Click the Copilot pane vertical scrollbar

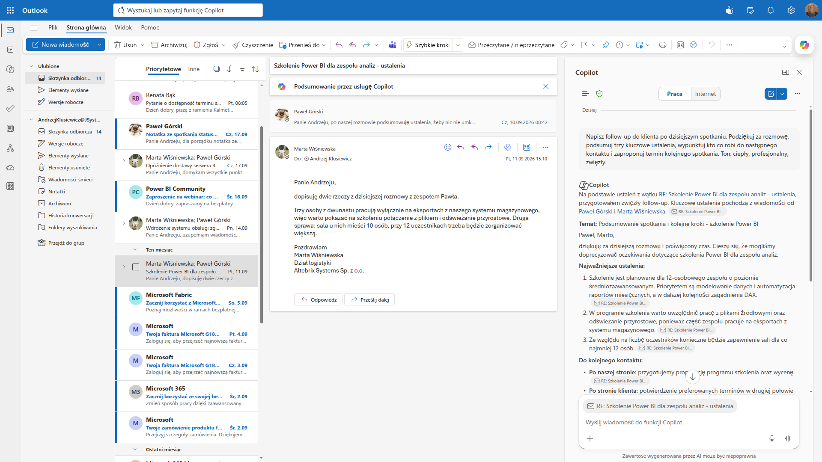click(x=811, y=195)
